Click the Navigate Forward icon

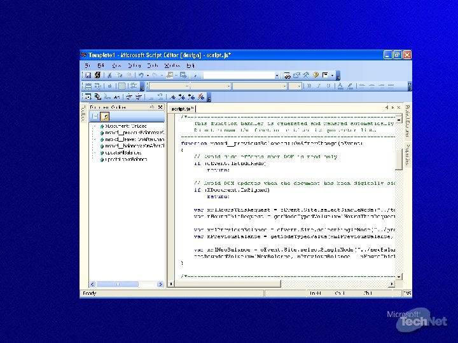click(183, 75)
